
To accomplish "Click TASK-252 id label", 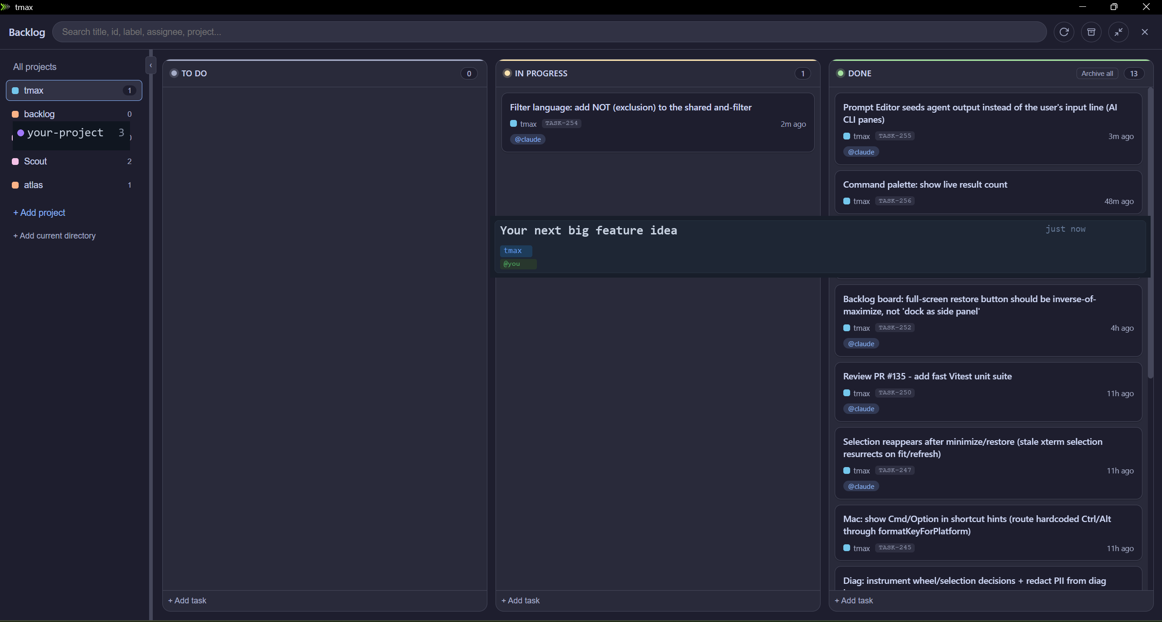I will (895, 328).
